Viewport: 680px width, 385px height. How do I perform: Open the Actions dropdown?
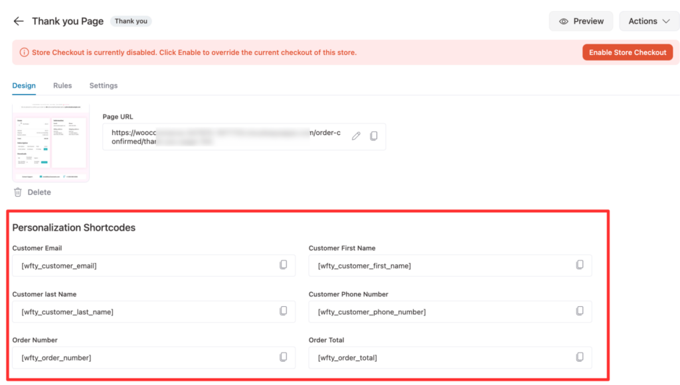(649, 21)
